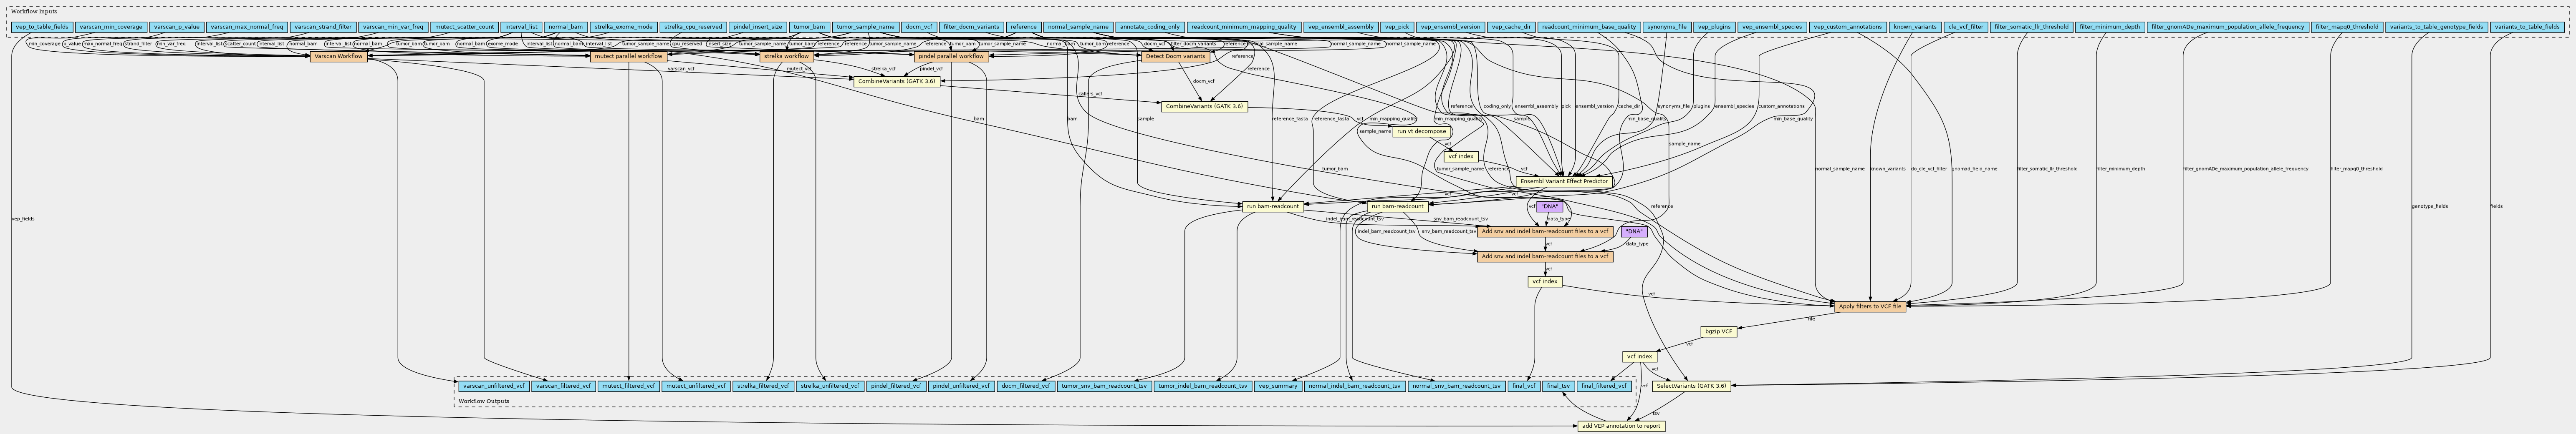Image resolution: width=2576 pixels, height=434 pixels.
Task: Select the readcount_minimum_base_quality input node
Action: pyautogui.click(x=1589, y=27)
